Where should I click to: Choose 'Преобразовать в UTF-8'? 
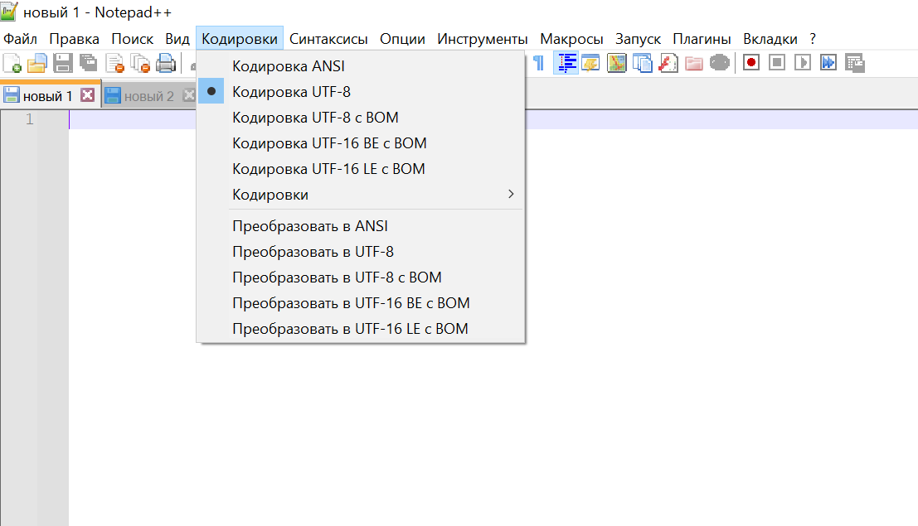point(361,252)
